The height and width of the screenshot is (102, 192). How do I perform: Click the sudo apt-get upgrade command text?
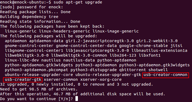[78, 2]
